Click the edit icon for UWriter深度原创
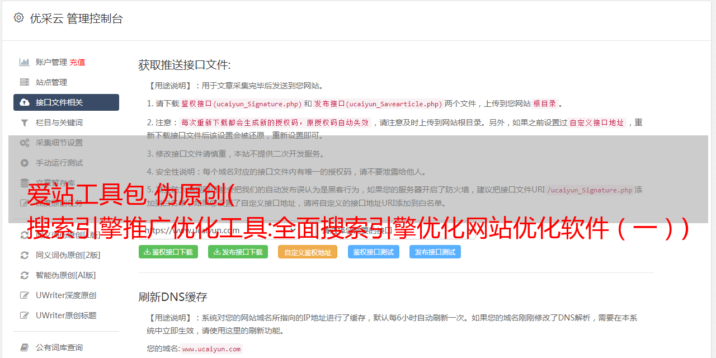This screenshot has width=716, height=358. coord(25,295)
